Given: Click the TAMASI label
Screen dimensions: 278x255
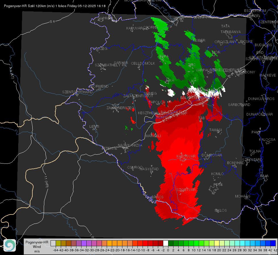Looking at the screenshot, I should (x=216, y=130).
